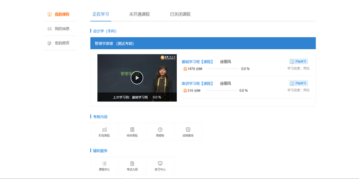Open 综合测验 document icon
The image size is (359, 179).
(132, 130)
